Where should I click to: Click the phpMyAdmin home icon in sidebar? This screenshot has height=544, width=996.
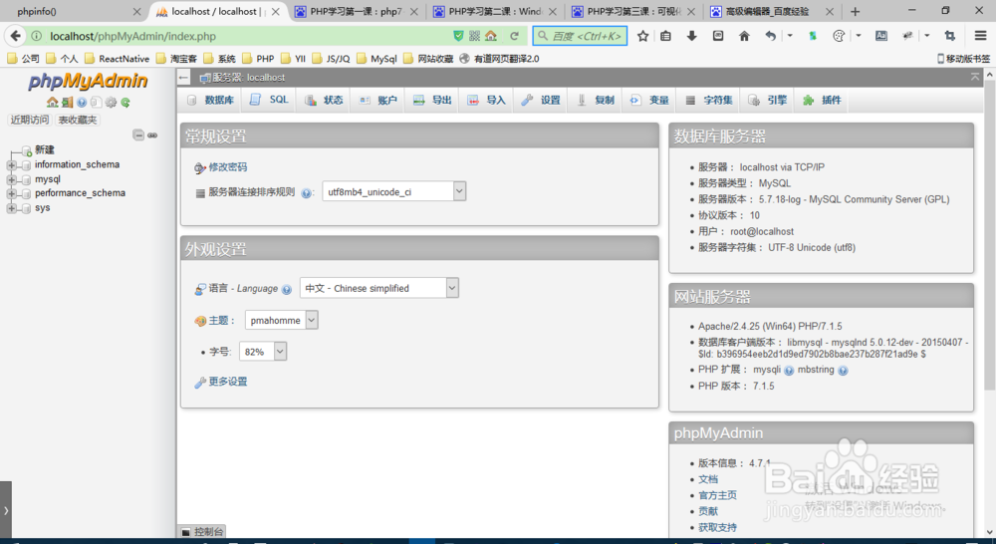[x=52, y=103]
